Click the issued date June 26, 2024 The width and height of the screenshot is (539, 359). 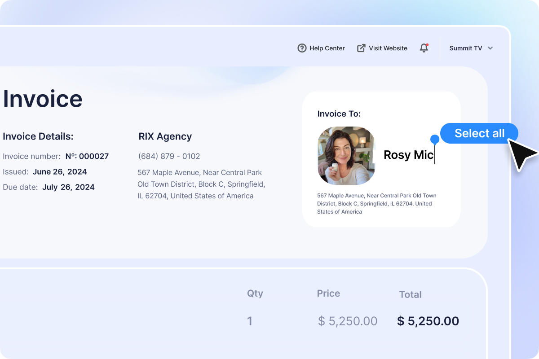coord(60,171)
